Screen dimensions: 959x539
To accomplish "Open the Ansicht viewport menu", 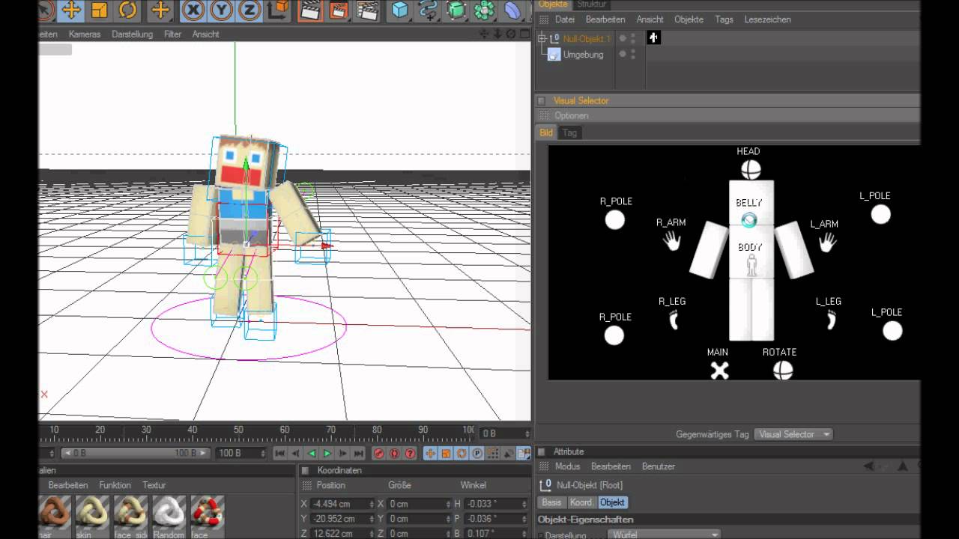I will point(205,34).
